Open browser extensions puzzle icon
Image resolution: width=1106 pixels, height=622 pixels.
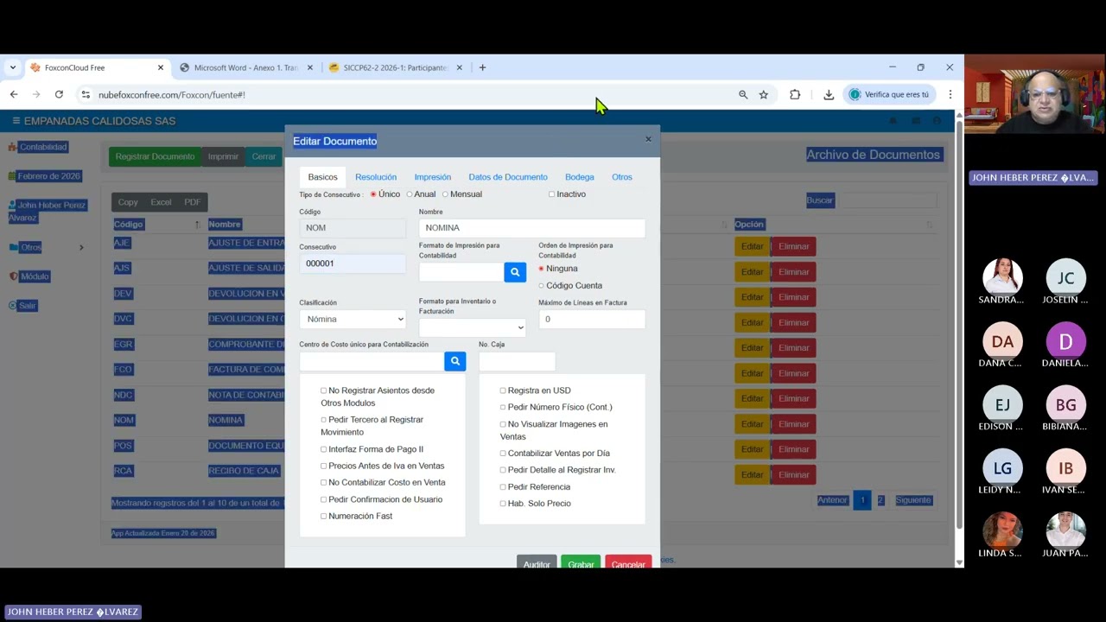[795, 94]
